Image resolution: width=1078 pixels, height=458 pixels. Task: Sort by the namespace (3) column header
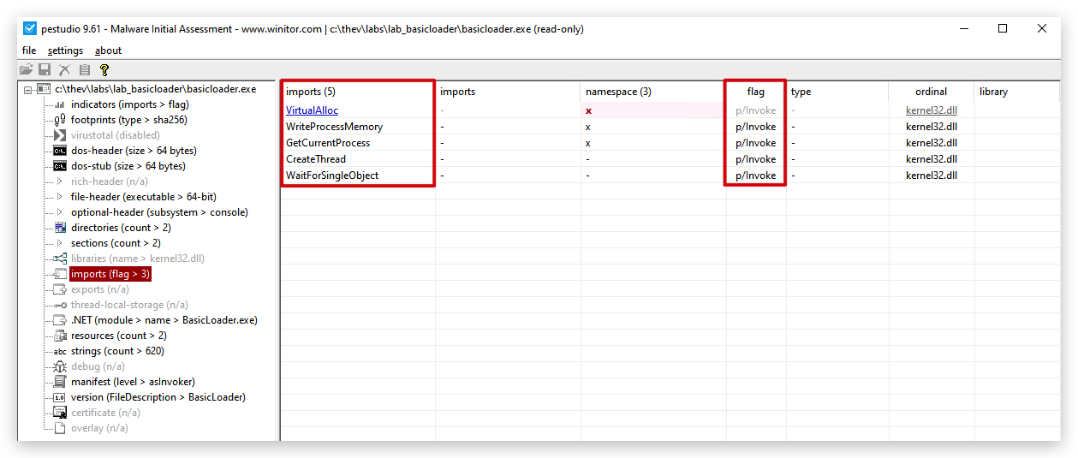618,92
